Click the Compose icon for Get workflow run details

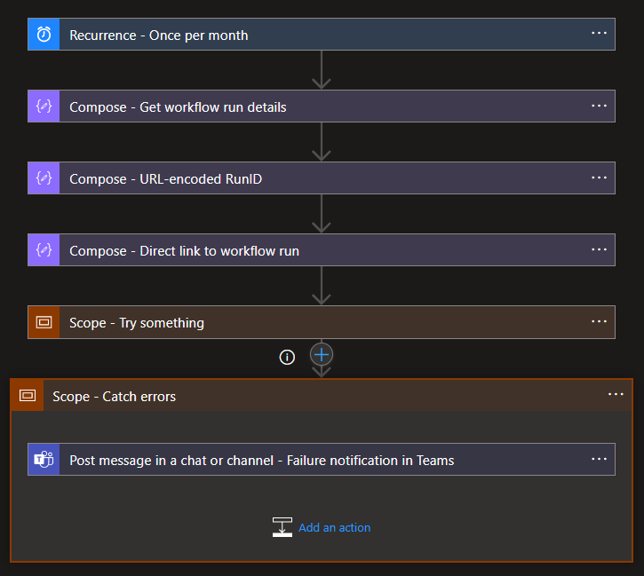44,107
